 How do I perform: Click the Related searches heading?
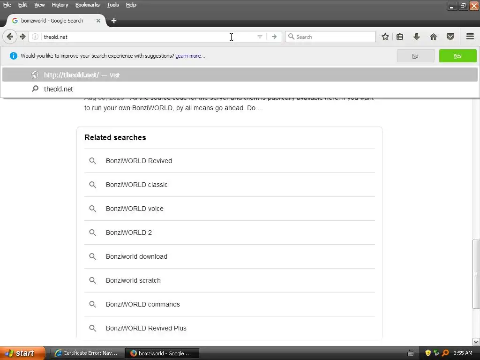click(x=115, y=137)
